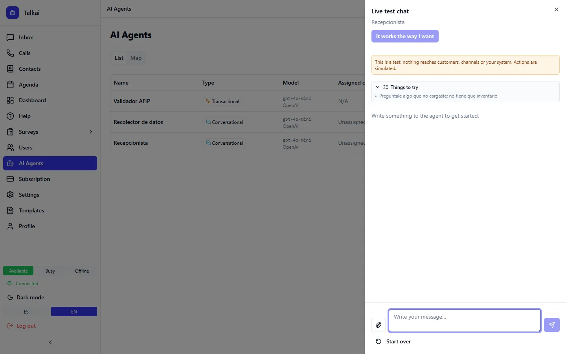Open Subscription via the card icon
The height and width of the screenshot is (354, 566).
tap(10, 179)
